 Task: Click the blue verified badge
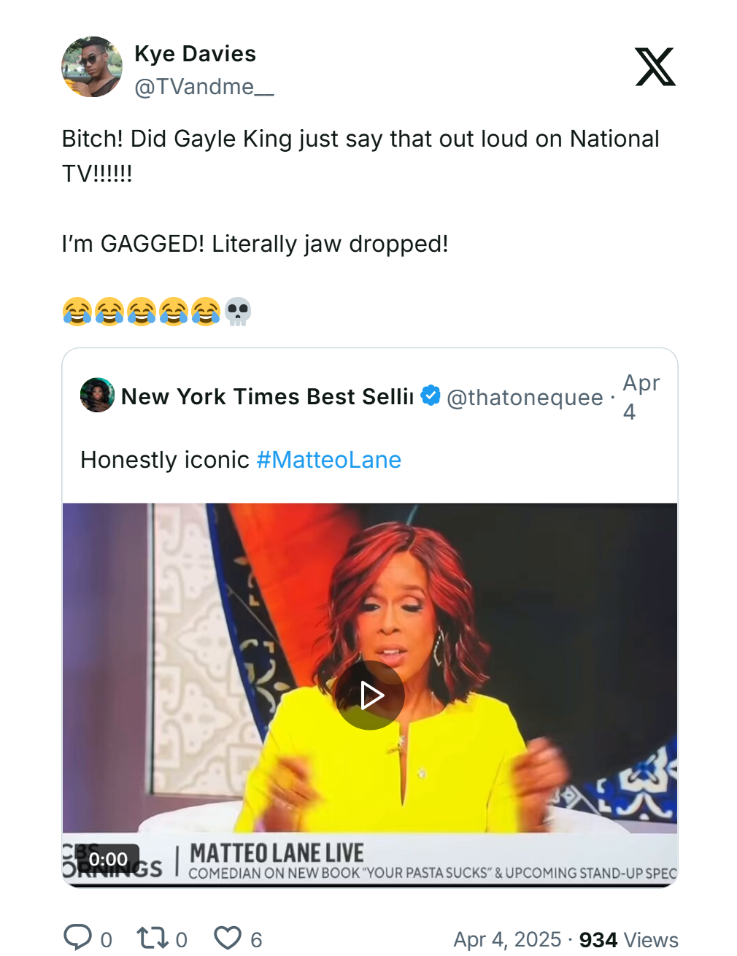click(x=431, y=395)
